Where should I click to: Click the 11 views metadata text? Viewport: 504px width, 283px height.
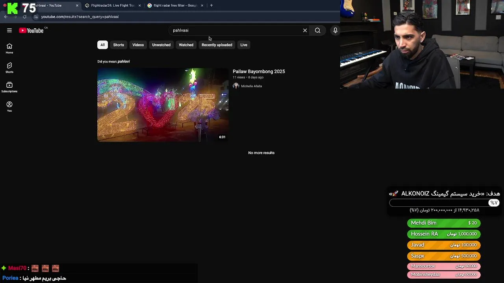coord(239,77)
